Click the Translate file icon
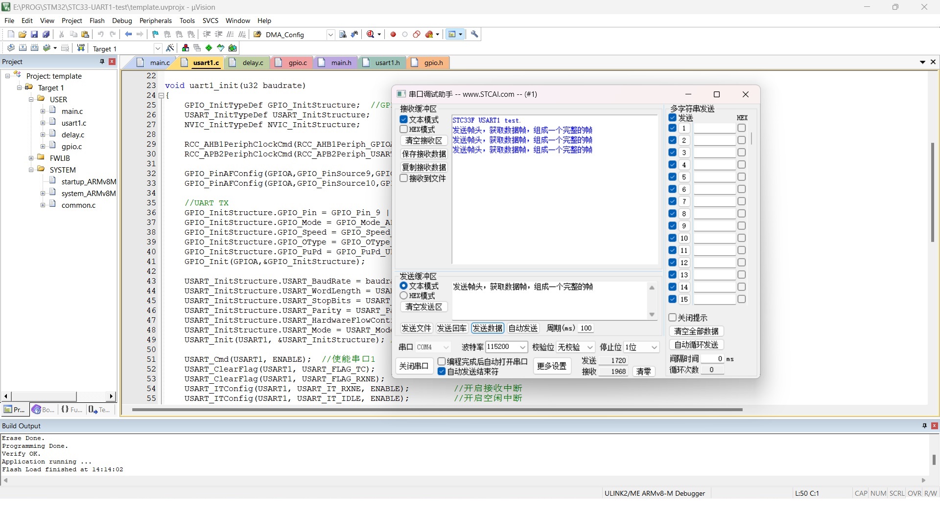Screen dimensions: 940x528 (11, 48)
